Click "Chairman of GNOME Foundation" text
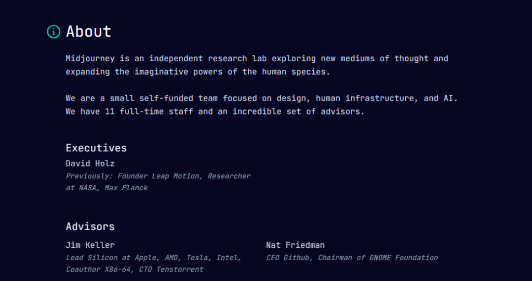This screenshot has width=532, height=281. tap(378, 258)
